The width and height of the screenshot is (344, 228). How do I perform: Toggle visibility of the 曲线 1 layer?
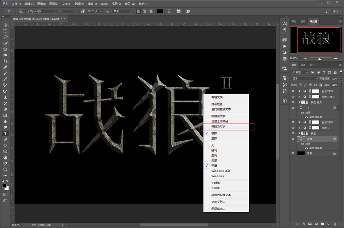pyautogui.click(x=293, y=127)
